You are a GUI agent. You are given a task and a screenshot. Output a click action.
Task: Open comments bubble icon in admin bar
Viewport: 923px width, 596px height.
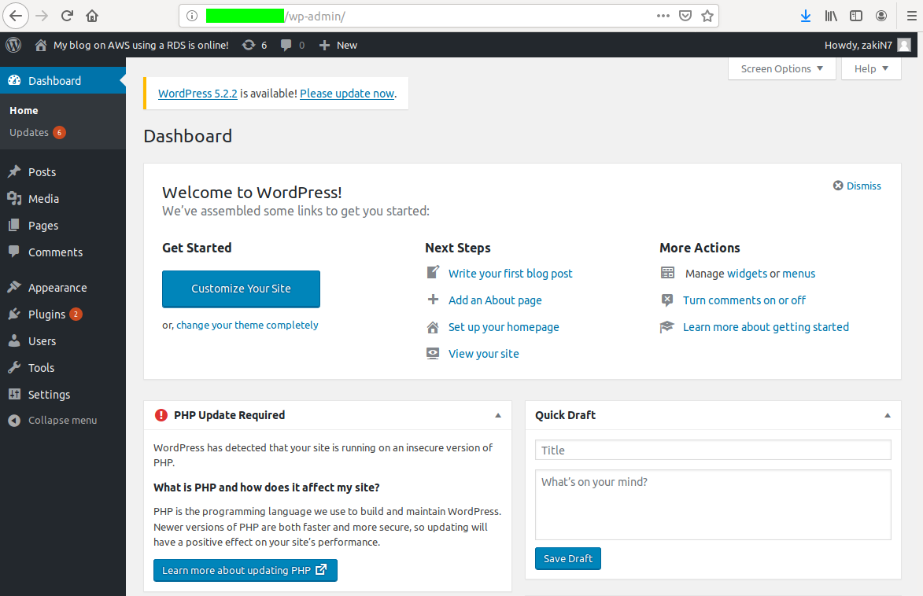286,46
